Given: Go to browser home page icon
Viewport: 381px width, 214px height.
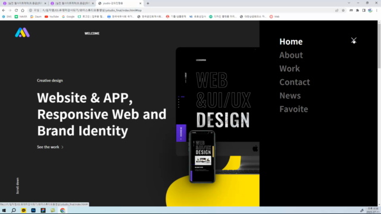Looking at the screenshot, I should [x=23, y=10].
